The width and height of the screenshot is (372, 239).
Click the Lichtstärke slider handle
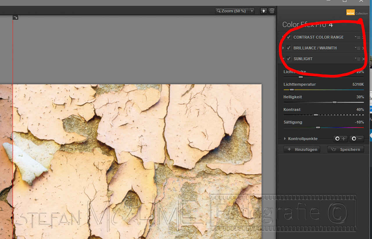click(x=301, y=77)
